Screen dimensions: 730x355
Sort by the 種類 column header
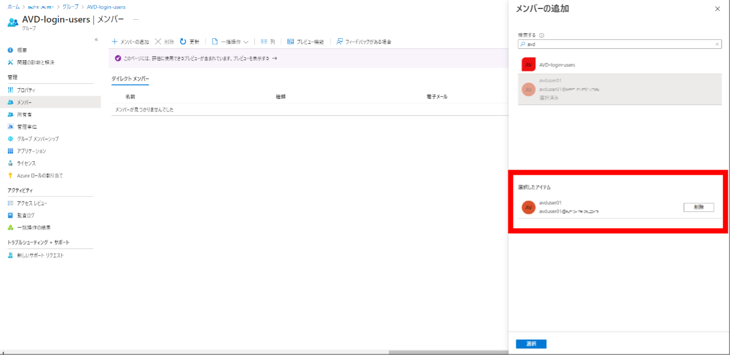(x=281, y=97)
